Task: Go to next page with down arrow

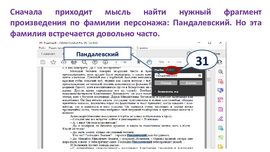Action: (105, 62)
